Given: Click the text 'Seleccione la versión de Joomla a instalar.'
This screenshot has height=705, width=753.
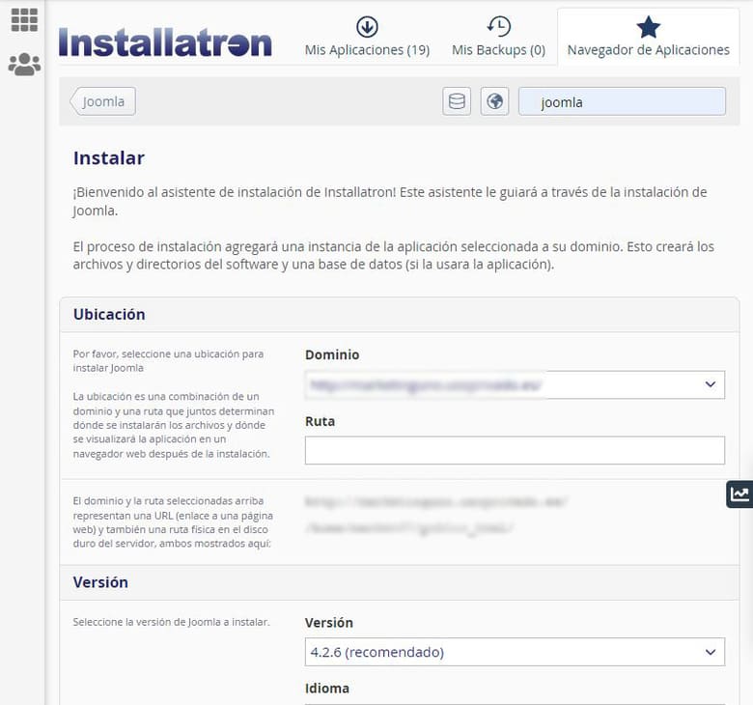Looking at the screenshot, I should pos(171,622).
